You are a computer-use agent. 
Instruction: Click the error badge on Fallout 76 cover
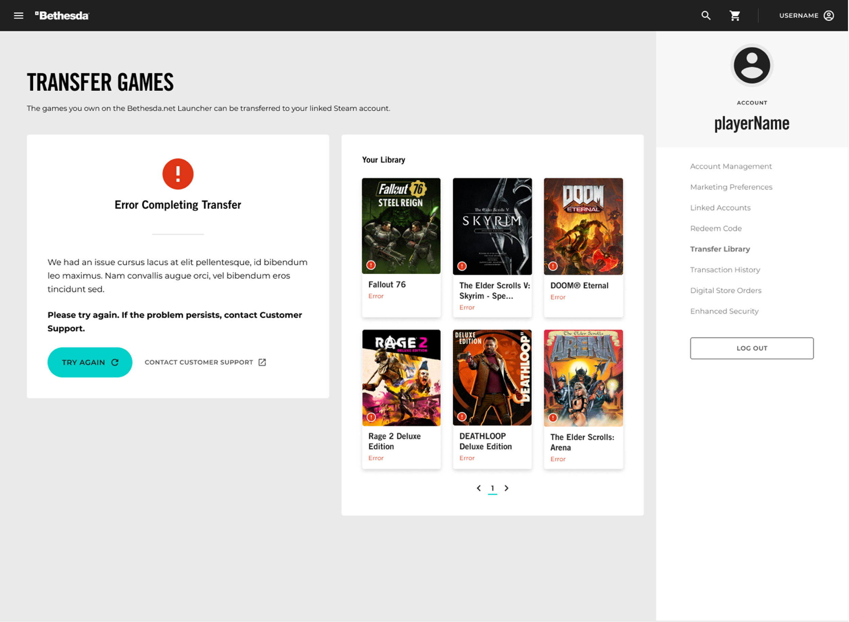click(x=371, y=265)
